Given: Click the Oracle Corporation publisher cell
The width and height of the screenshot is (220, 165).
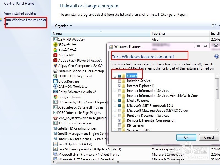Looking at the screenshot, I should [166, 149].
